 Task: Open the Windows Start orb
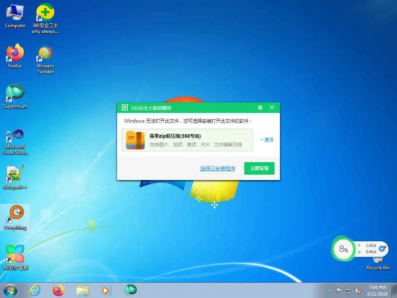click(10, 290)
